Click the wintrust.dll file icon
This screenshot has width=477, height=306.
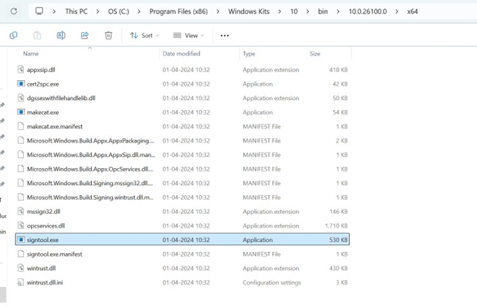pyautogui.click(x=21, y=268)
